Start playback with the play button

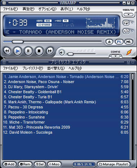pos(18,51)
